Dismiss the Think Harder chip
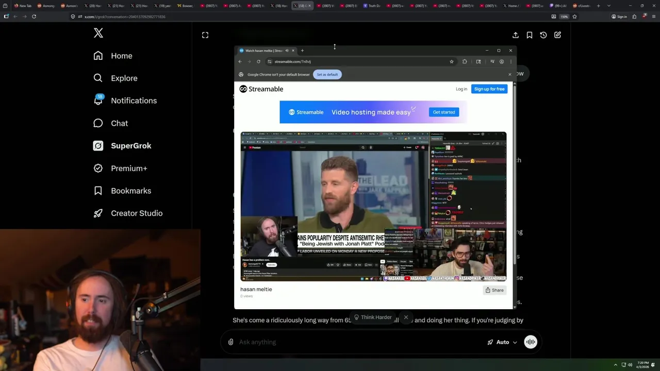This screenshot has height=371, width=660. tap(406, 317)
